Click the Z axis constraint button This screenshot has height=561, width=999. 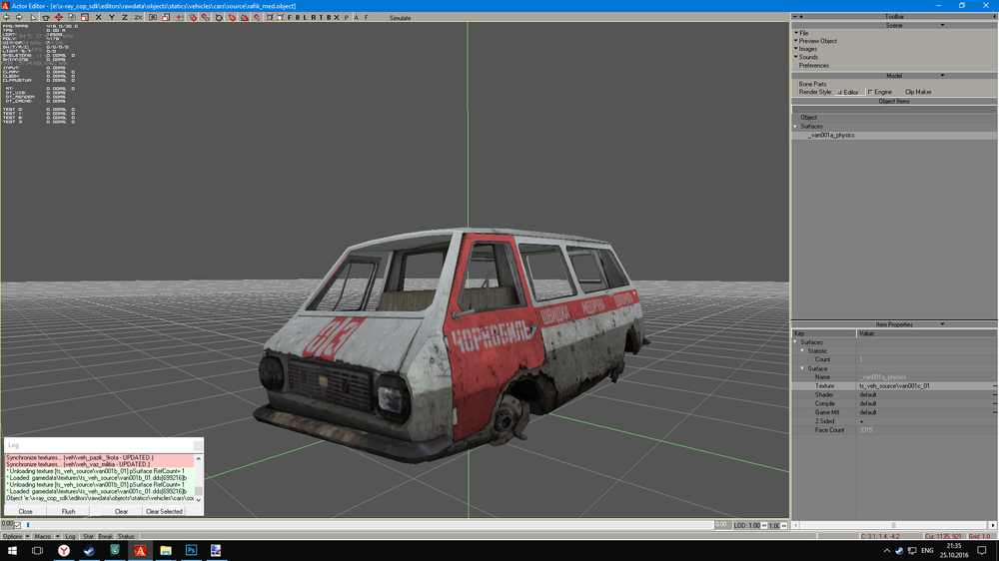click(x=124, y=18)
